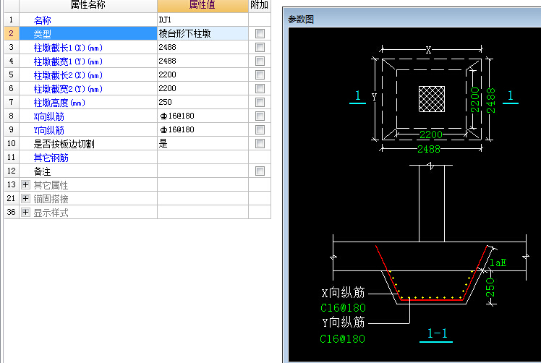Click C16@180 under X向纵筋 in diagram
The height and width of the screenshot is (363, 541).
343,307
